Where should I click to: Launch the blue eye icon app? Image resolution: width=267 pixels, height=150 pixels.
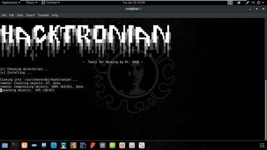point(34,145)
